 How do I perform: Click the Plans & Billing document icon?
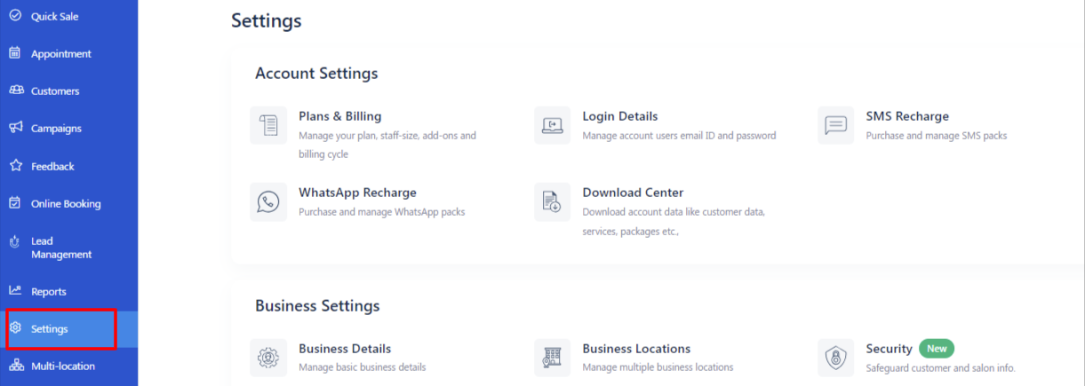[x=268, y=125]
